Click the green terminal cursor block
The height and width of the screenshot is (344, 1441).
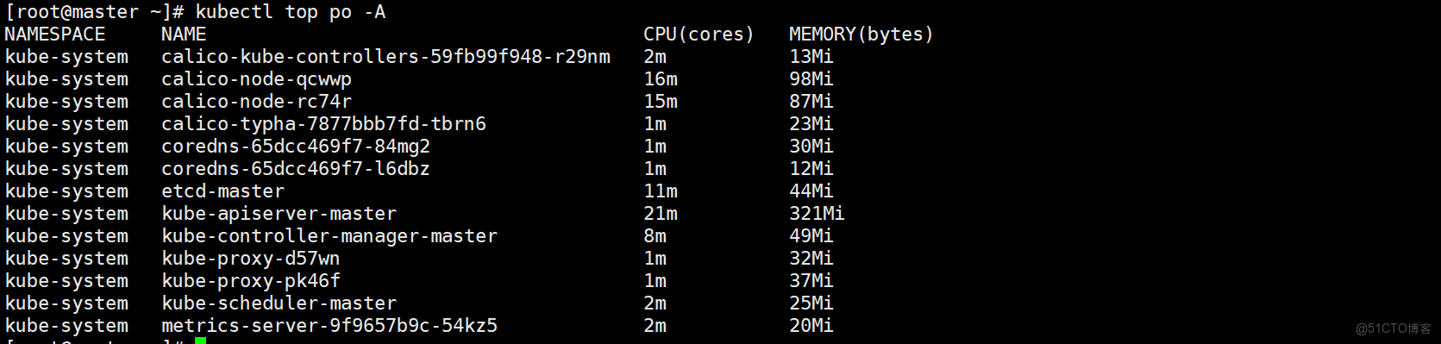pyautogui.click(x=201, y=341)
